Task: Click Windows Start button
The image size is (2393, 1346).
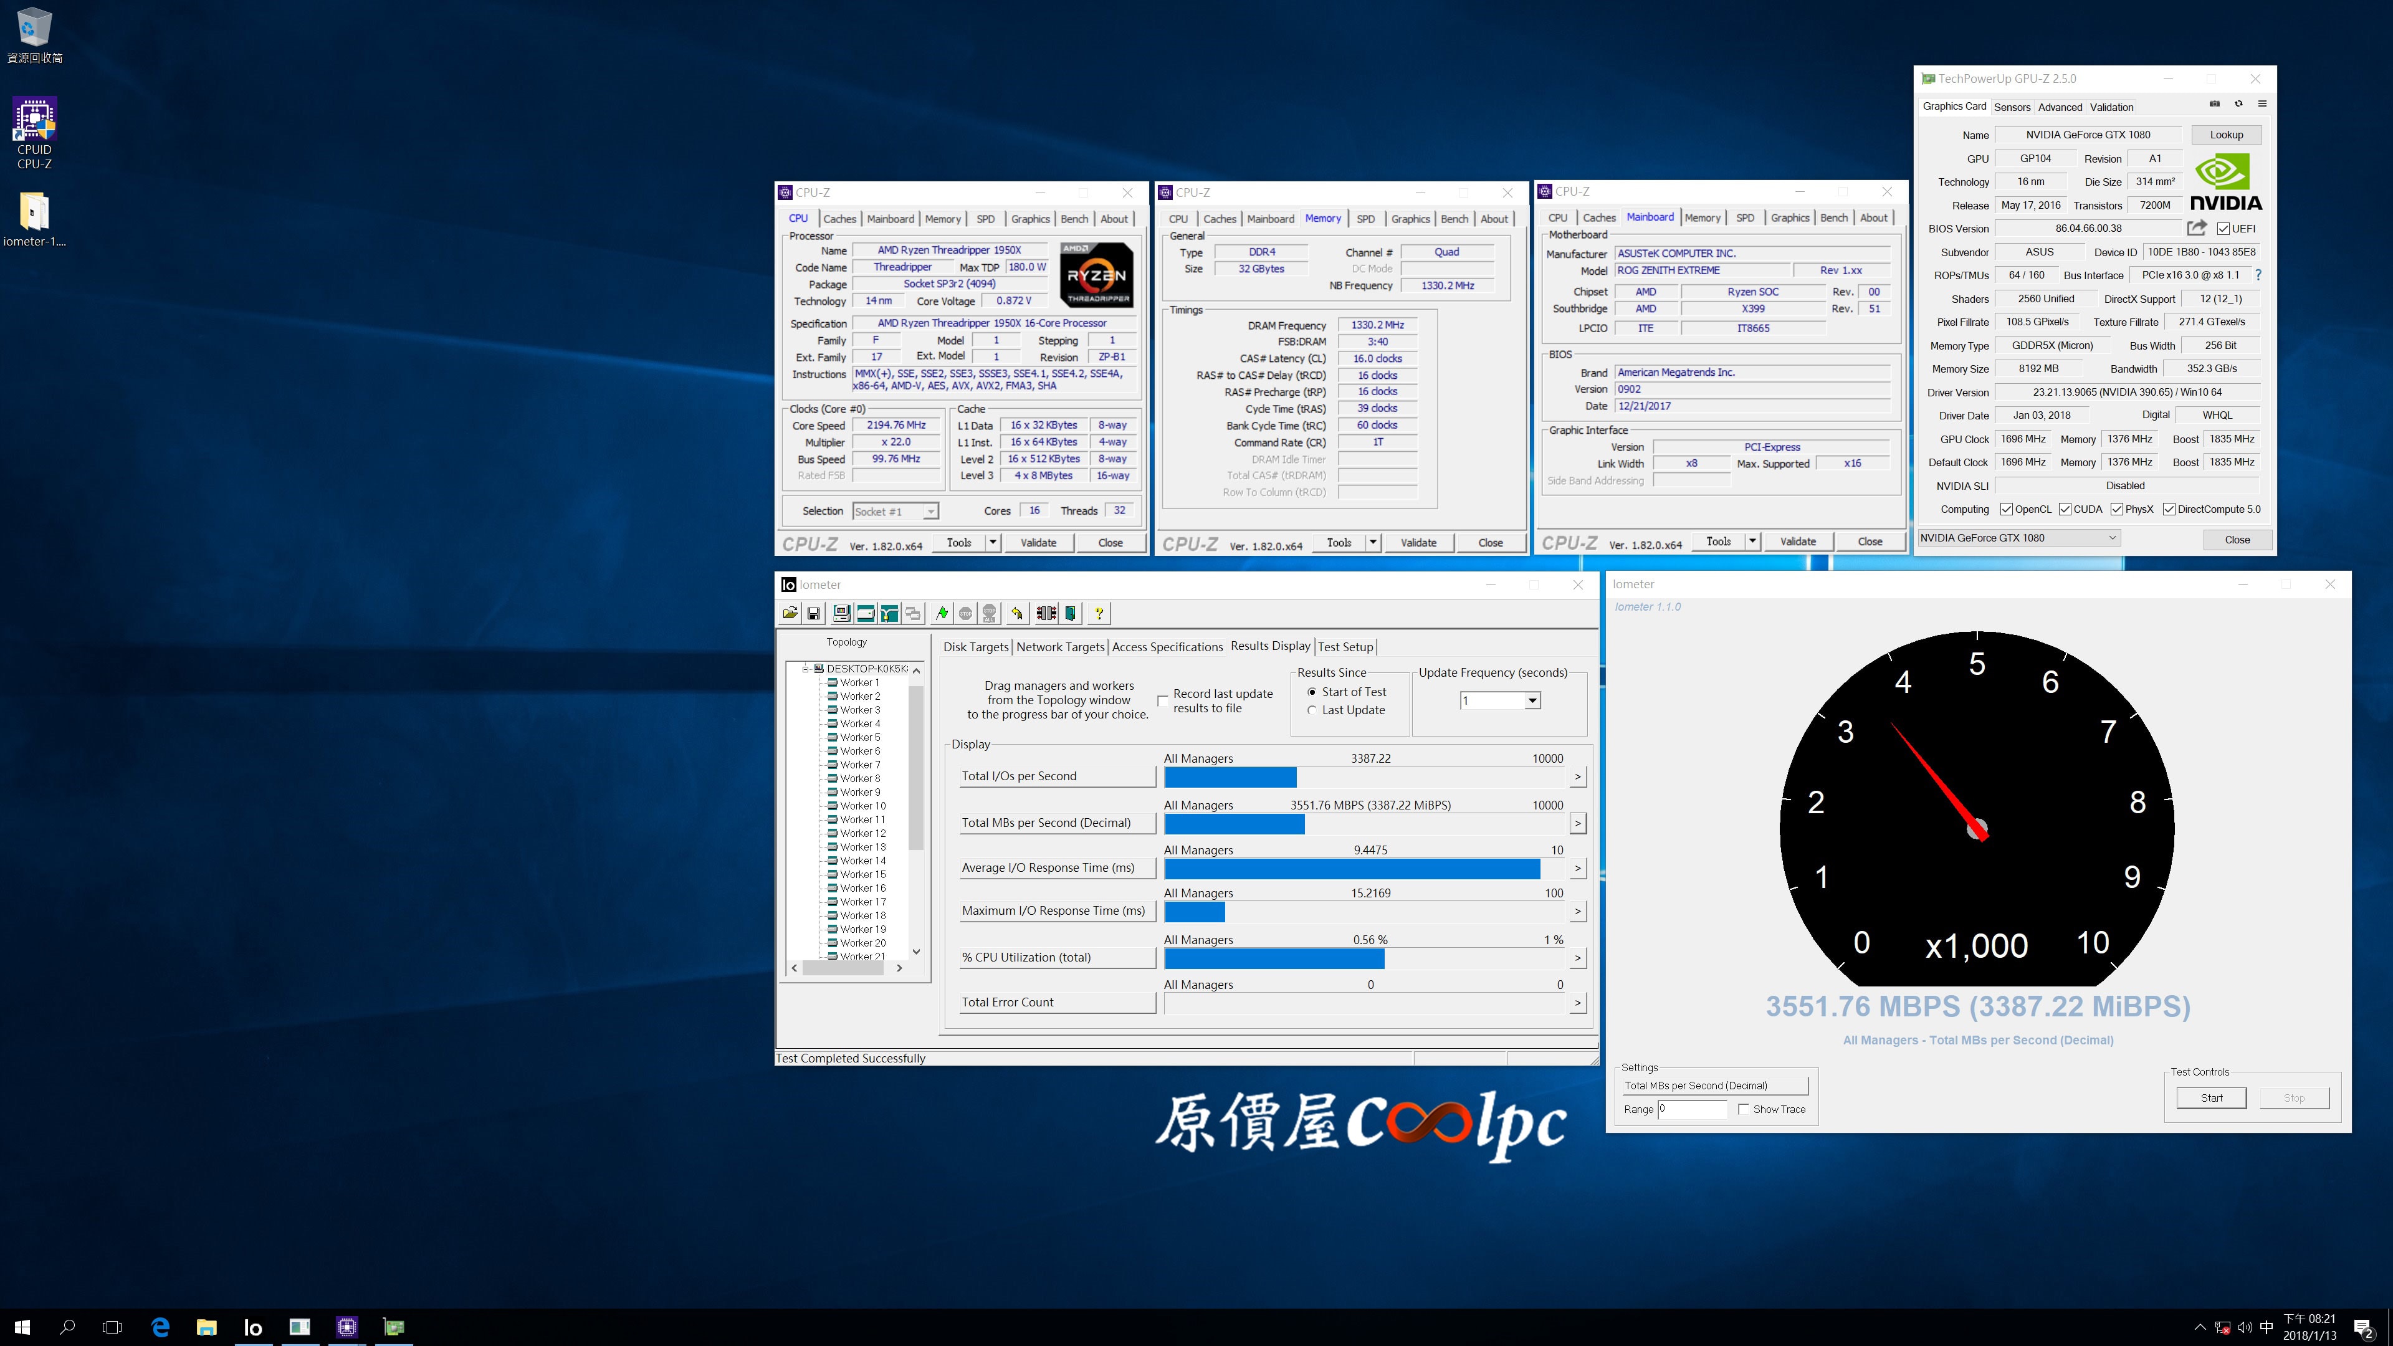Action: (22, 1327)
